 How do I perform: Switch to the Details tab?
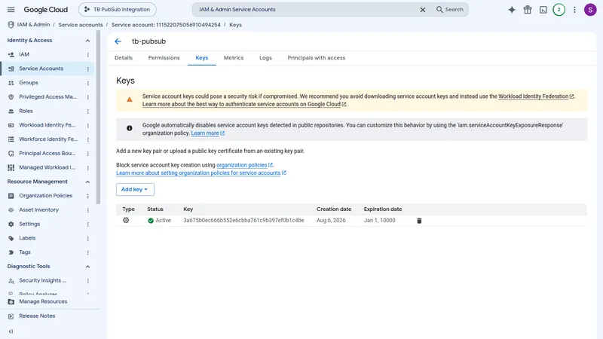pos(124,58)
